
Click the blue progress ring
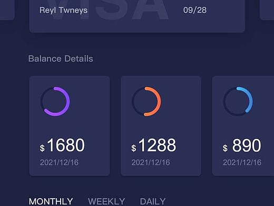click(x=238, y=101)
